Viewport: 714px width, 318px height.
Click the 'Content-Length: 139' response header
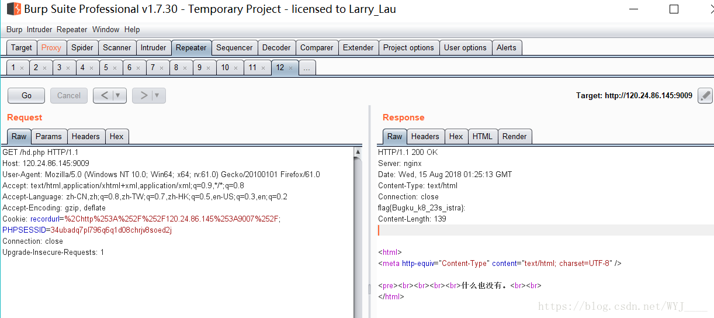tap(412, 219)
